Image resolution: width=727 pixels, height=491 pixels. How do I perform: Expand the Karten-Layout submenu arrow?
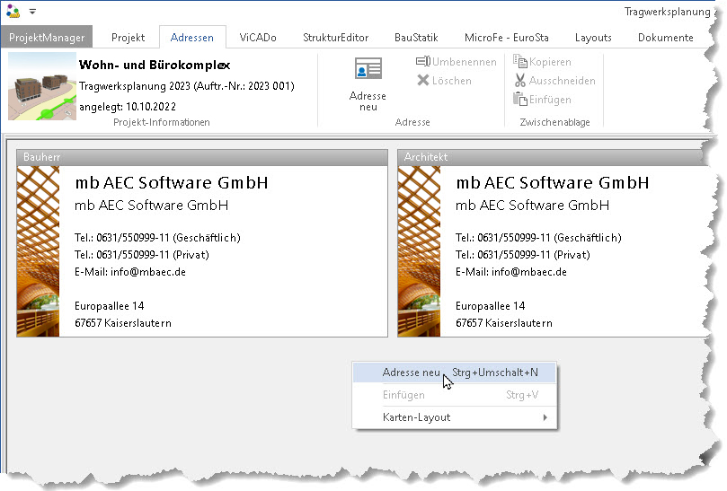coord(545,417)
